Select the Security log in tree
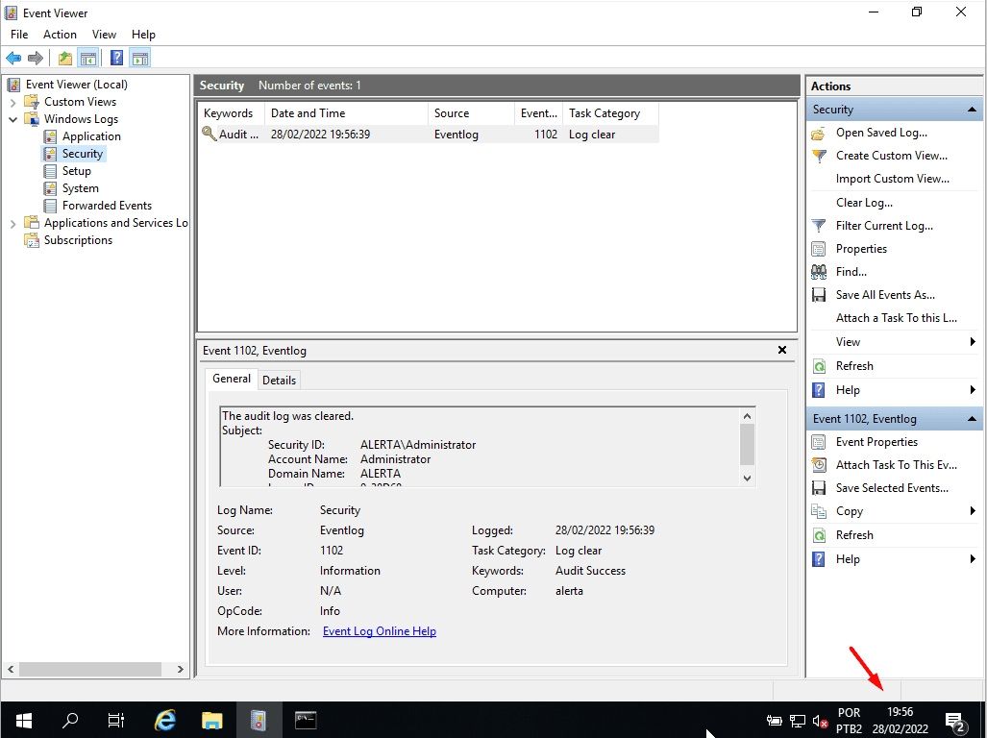This screenshot has width=987, height=738. tap(82, 154)
